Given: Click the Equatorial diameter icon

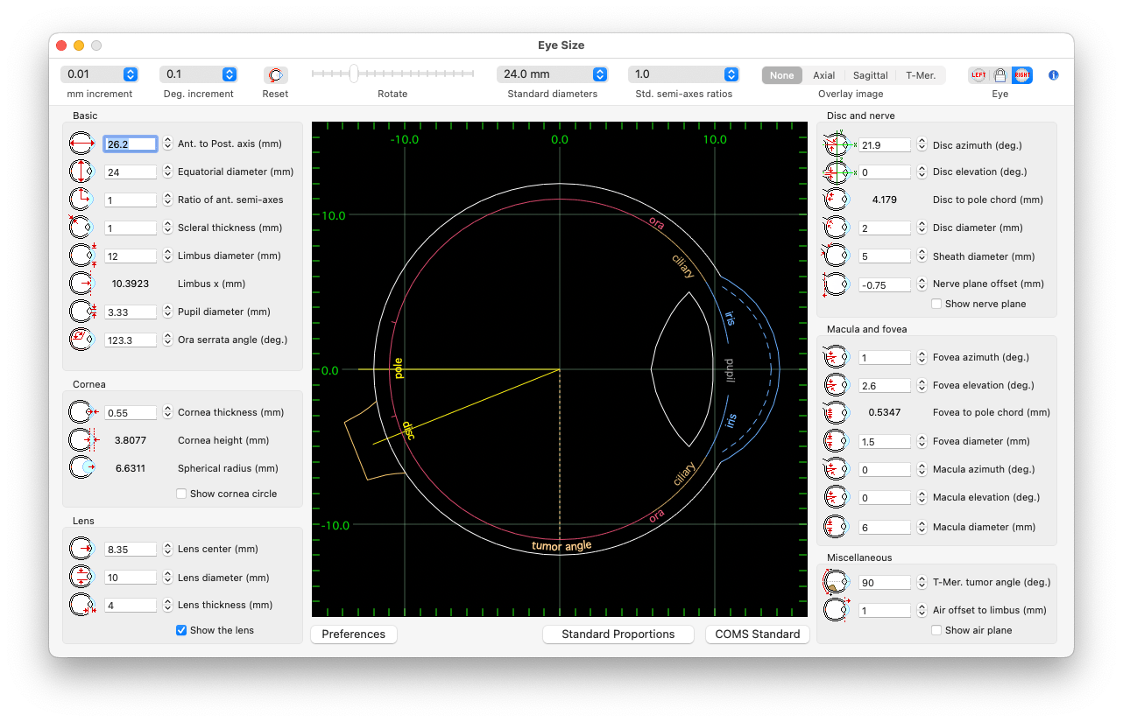Looking at the screenshot, I should [x=81, y=172].
